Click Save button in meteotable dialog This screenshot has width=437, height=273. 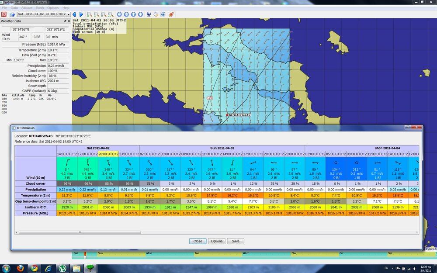[x=236, y=241]
